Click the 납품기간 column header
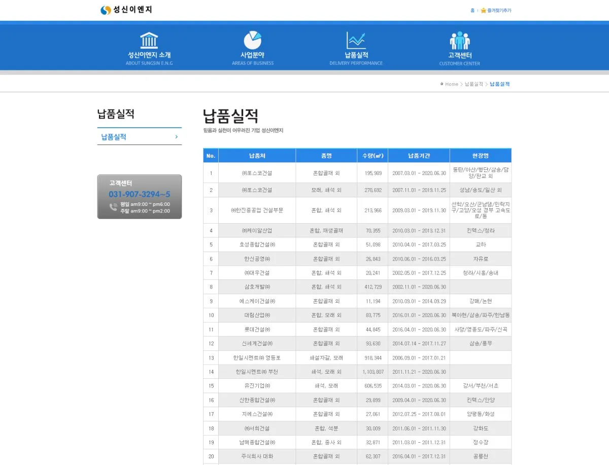Viewport: 609px width, 465px height. pyautogui.click(x=419, y=156)
